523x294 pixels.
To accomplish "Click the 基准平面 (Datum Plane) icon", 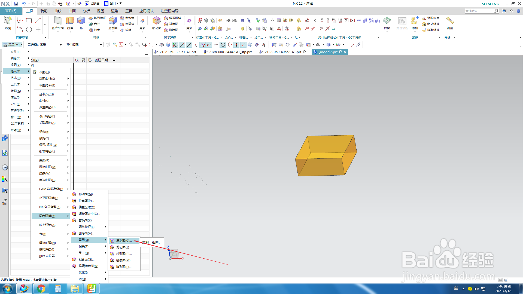I will tap(57, 21).
